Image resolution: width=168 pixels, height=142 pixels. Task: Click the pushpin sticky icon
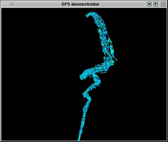point(11,4)
